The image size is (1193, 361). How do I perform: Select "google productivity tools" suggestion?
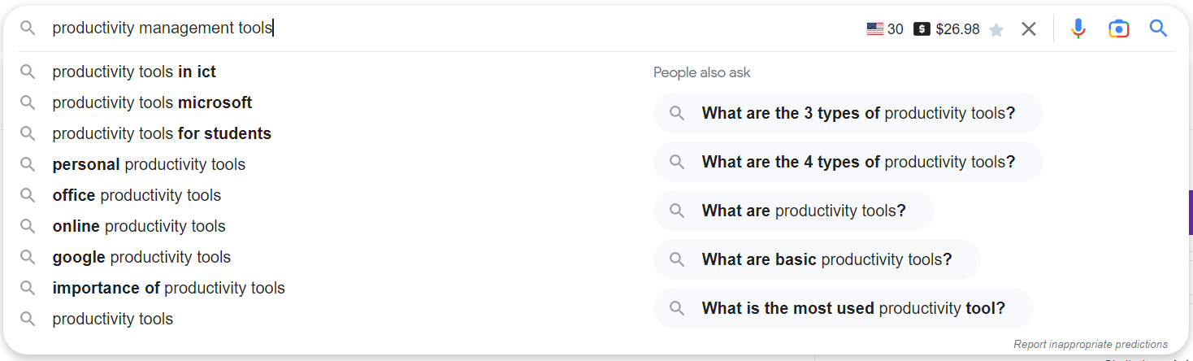click(x=141, y=257)
